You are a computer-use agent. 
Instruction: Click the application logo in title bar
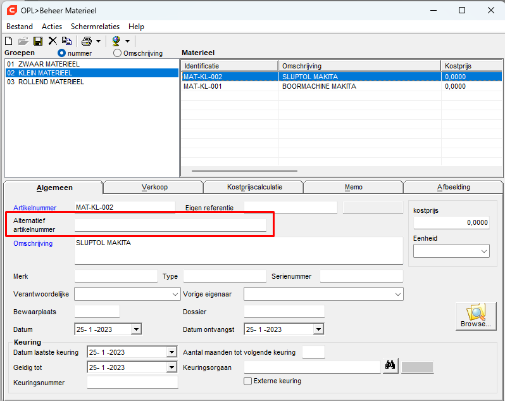[12, 10]
